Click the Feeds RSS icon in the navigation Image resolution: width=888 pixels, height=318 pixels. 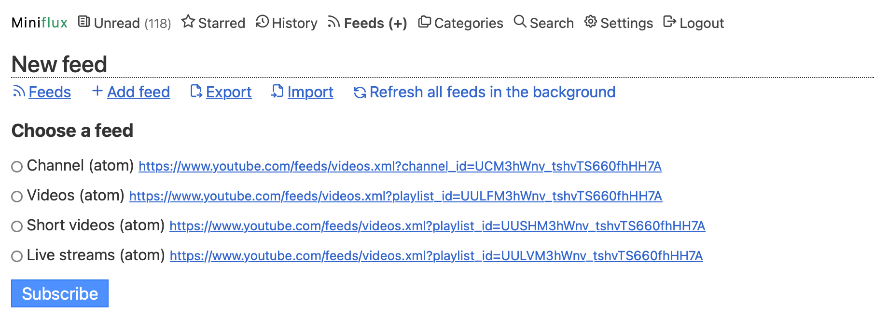coord(333,22)
